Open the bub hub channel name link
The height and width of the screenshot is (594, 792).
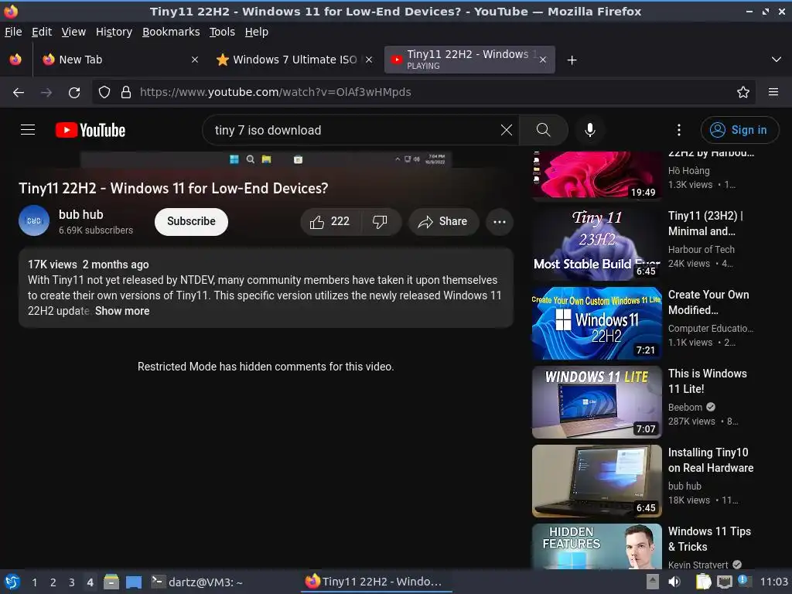pos(80,215)
